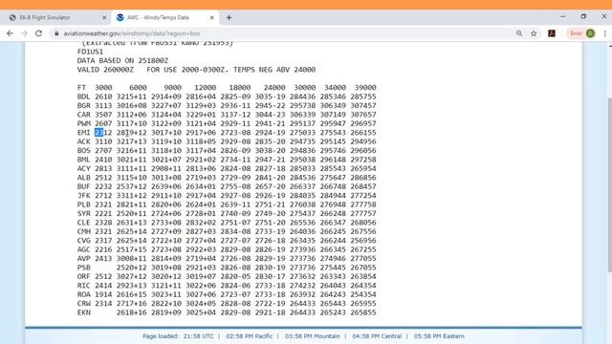Viewport: 612px width, 344px height.
Task: Click 04:58 PM Central time in footer
Action: [377, 336]
